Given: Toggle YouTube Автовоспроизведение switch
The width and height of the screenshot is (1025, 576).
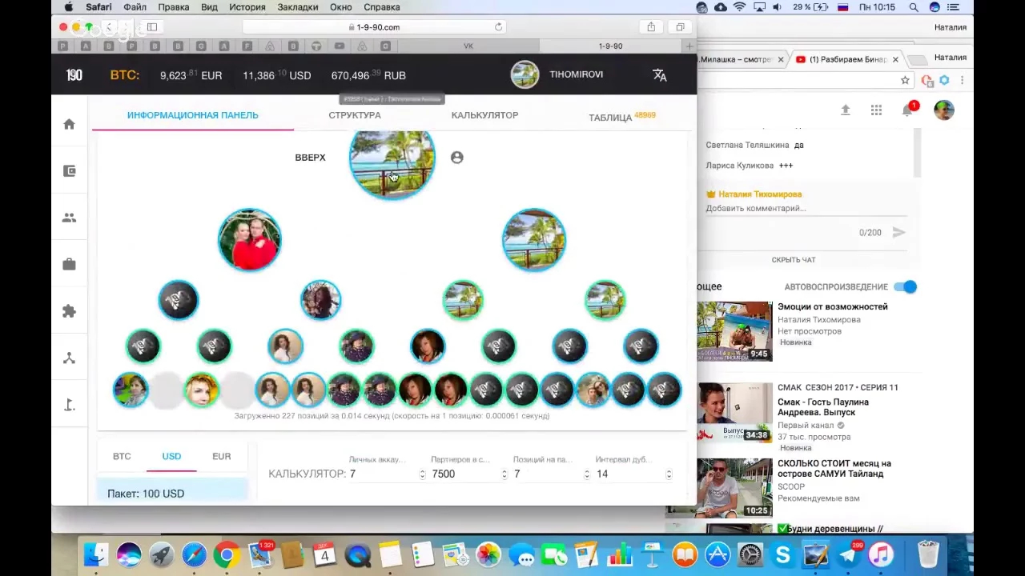Looking at the screenshot, I should (x=905, y=286).
